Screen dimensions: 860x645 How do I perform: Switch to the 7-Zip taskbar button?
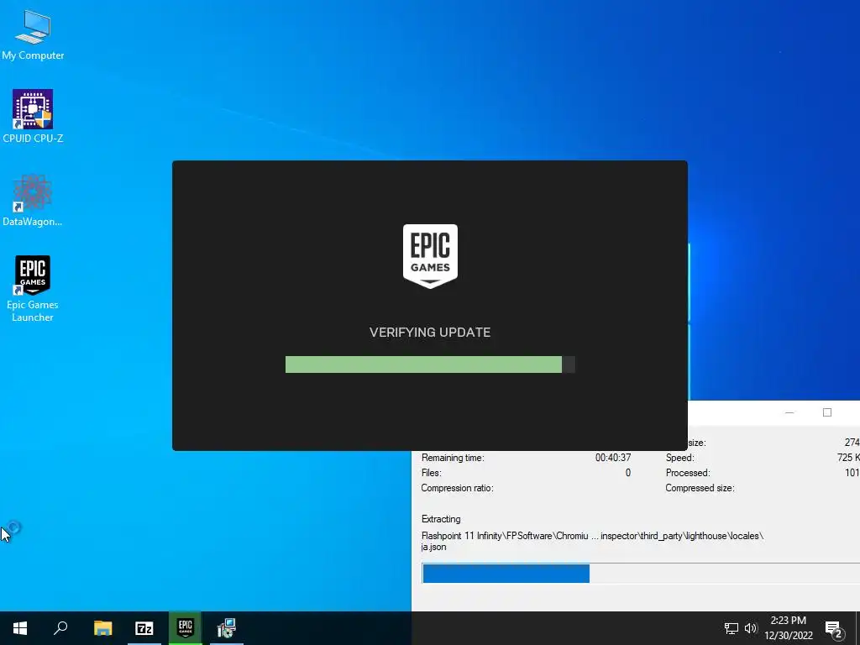click(144, 628)
